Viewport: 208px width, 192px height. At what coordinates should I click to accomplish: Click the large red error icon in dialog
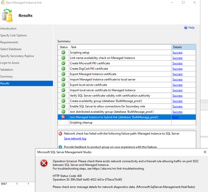click(x=44, y=163)
